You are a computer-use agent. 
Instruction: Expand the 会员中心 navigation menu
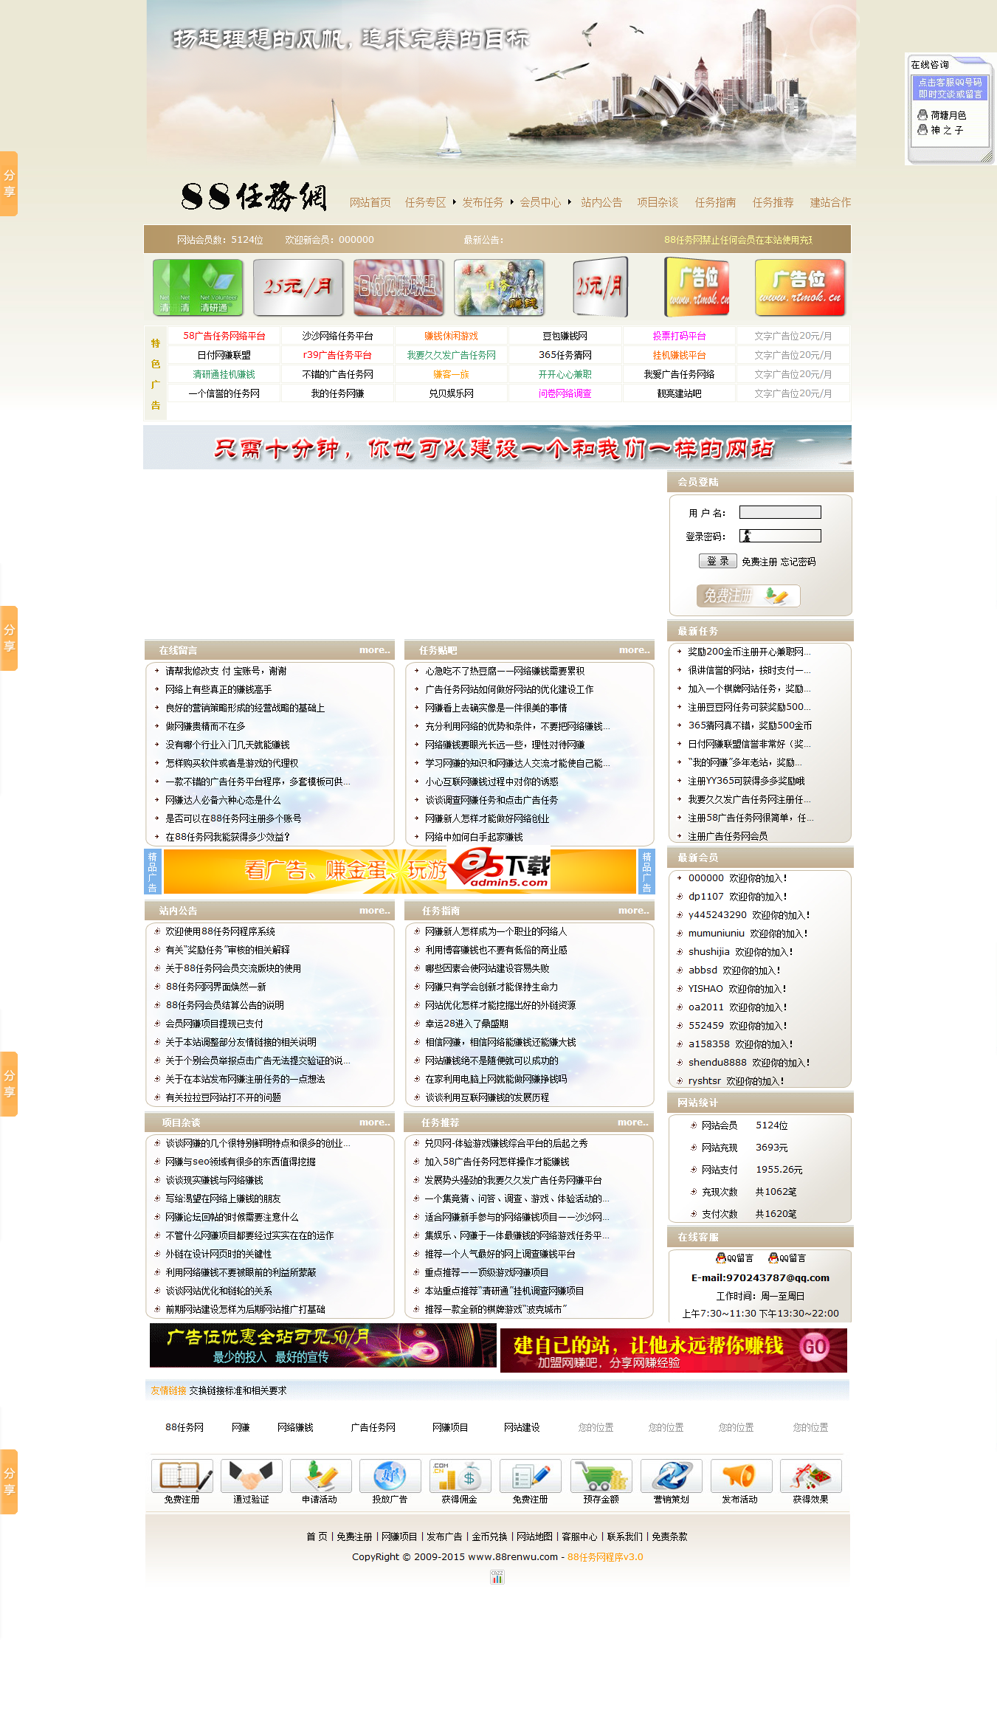point(540,202)
